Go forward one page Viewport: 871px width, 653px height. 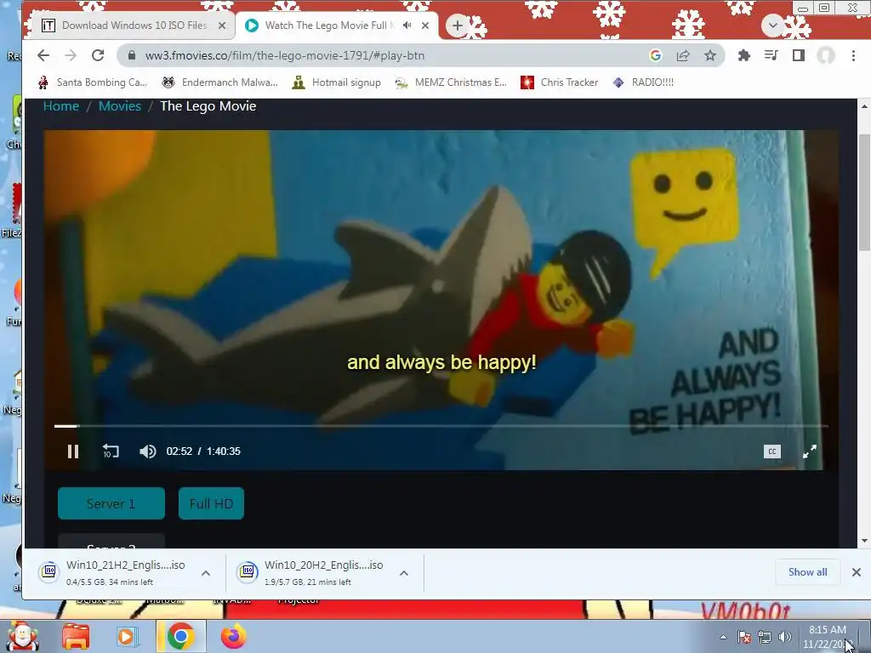pyautogui.click(x=71, y=55)
